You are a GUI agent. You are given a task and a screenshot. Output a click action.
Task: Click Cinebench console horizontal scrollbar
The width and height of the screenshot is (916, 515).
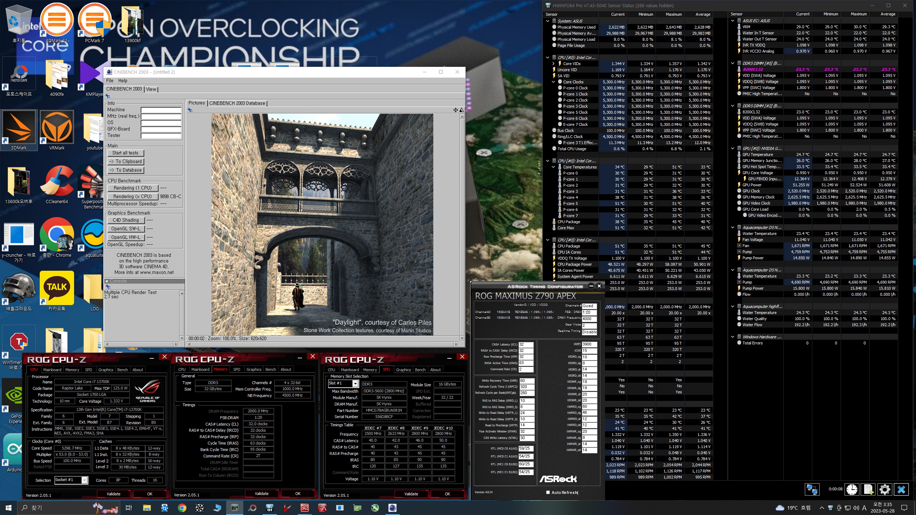click(x=141, y=344)
